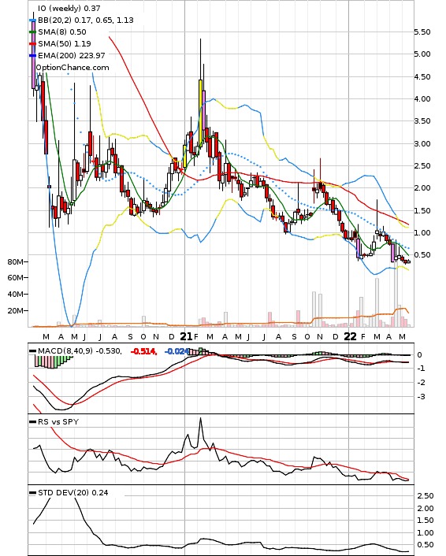Click the STD DEV(20) legend marker
Screen dimensions: 446x556
[32, 493]
